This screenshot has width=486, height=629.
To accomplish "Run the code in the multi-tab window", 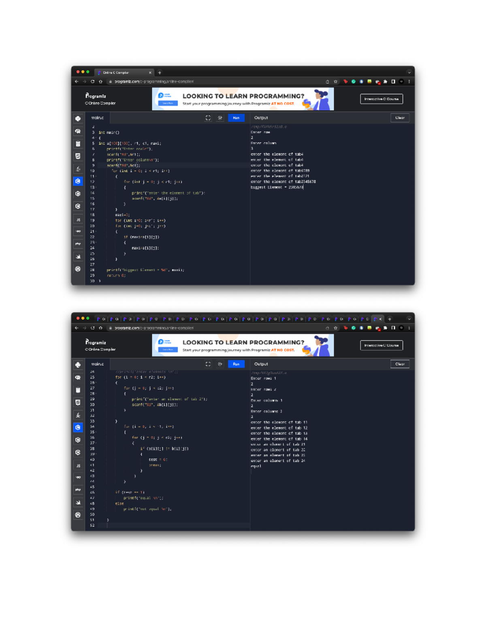I will 236,364.
